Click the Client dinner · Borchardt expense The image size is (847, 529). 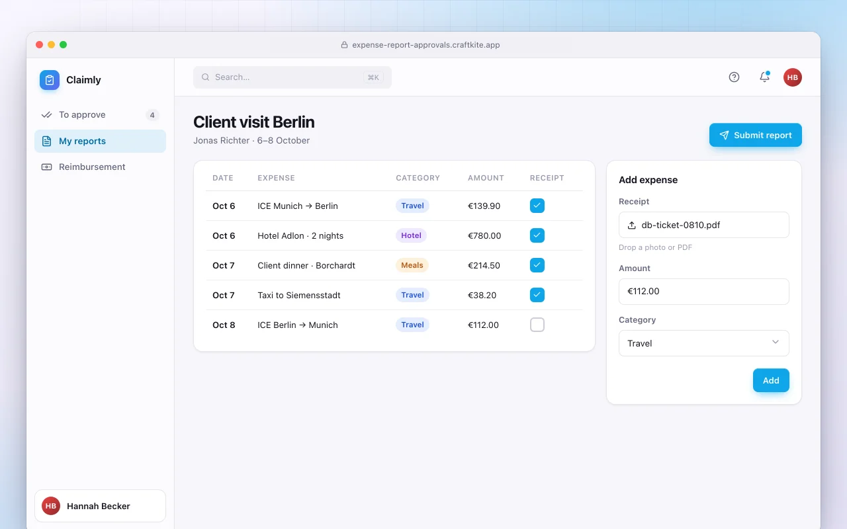[x=306, y=265]
